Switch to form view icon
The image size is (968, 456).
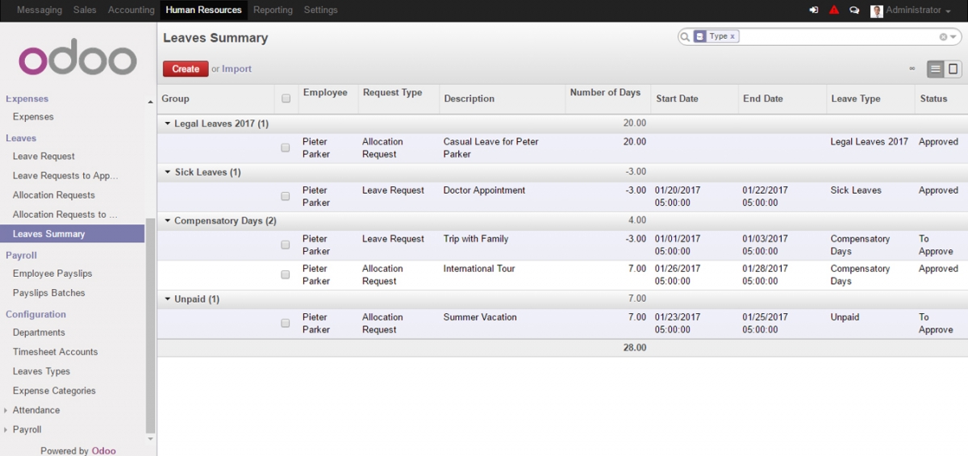pos(953,69)
